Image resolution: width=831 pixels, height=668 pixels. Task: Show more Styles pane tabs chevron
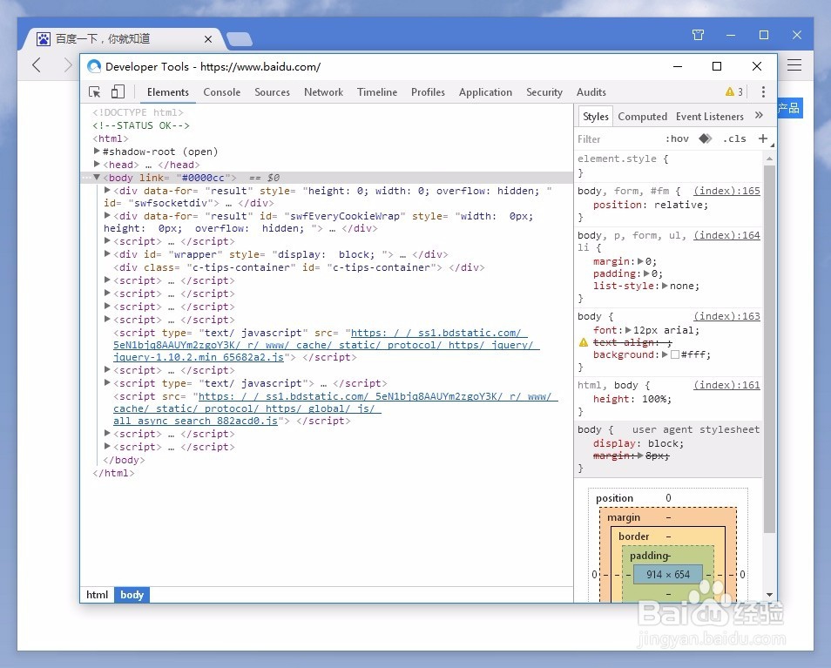pos(759,116)
